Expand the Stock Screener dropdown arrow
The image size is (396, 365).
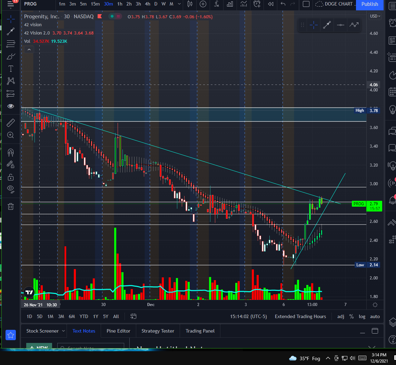(63, 331)
